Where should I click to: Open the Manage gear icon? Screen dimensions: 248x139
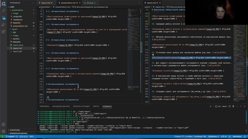(3, 131)
